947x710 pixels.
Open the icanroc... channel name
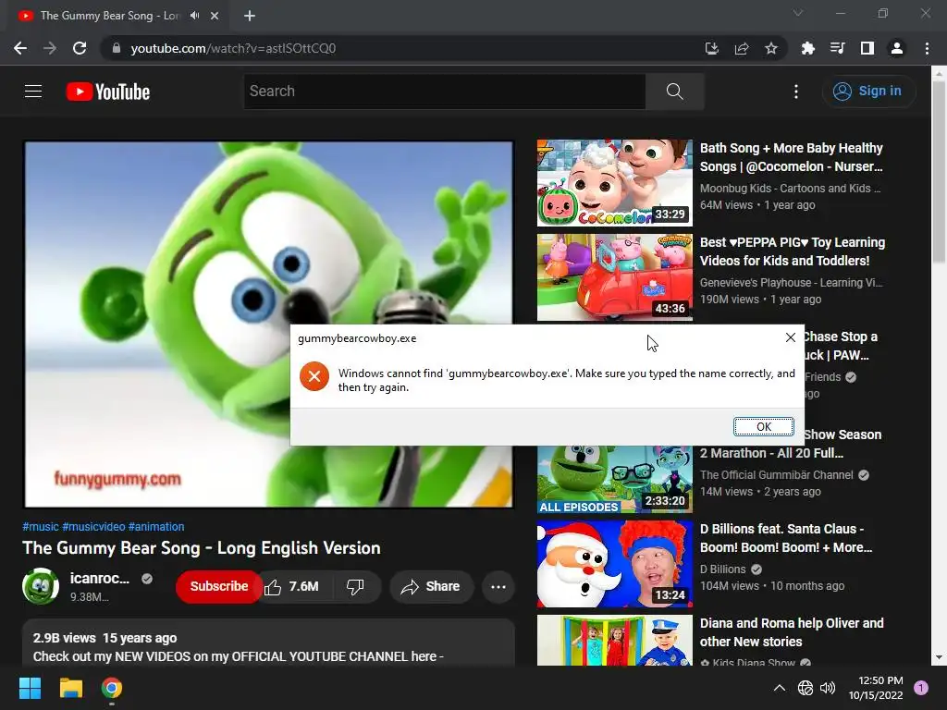click(100, 579)
